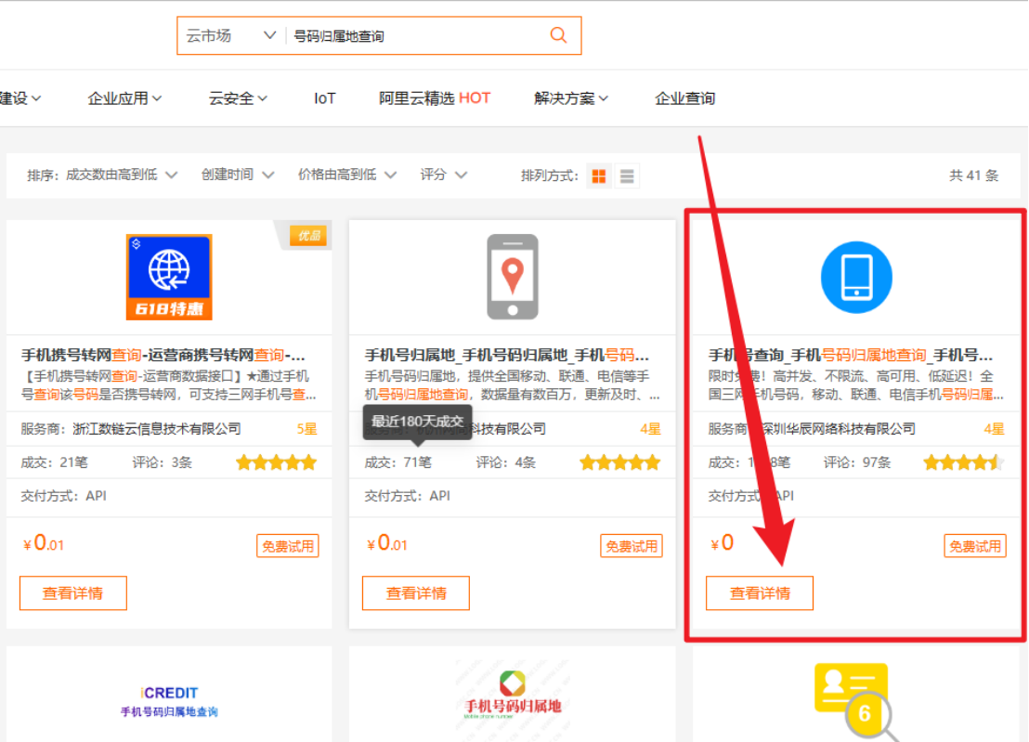Viewport: 1029px width, 742px height.
Task: Expand the 解决方案 menu
Action: (571, 98)
